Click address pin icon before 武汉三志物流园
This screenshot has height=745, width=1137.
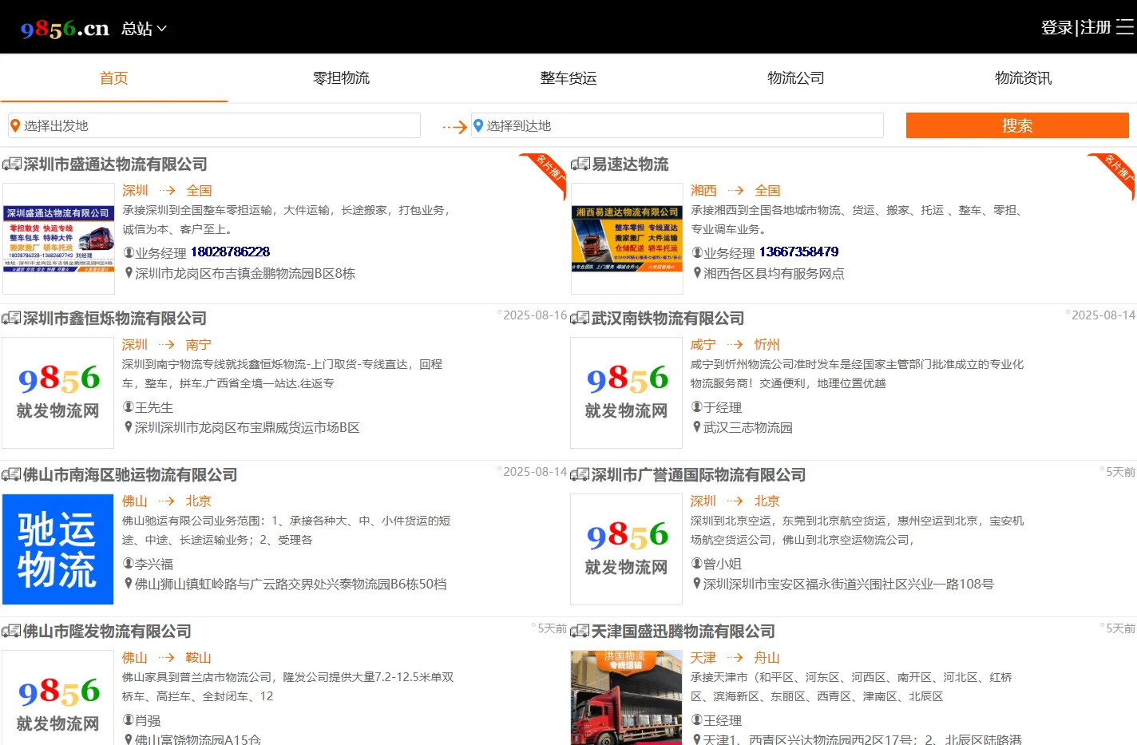tap(697, 427)
